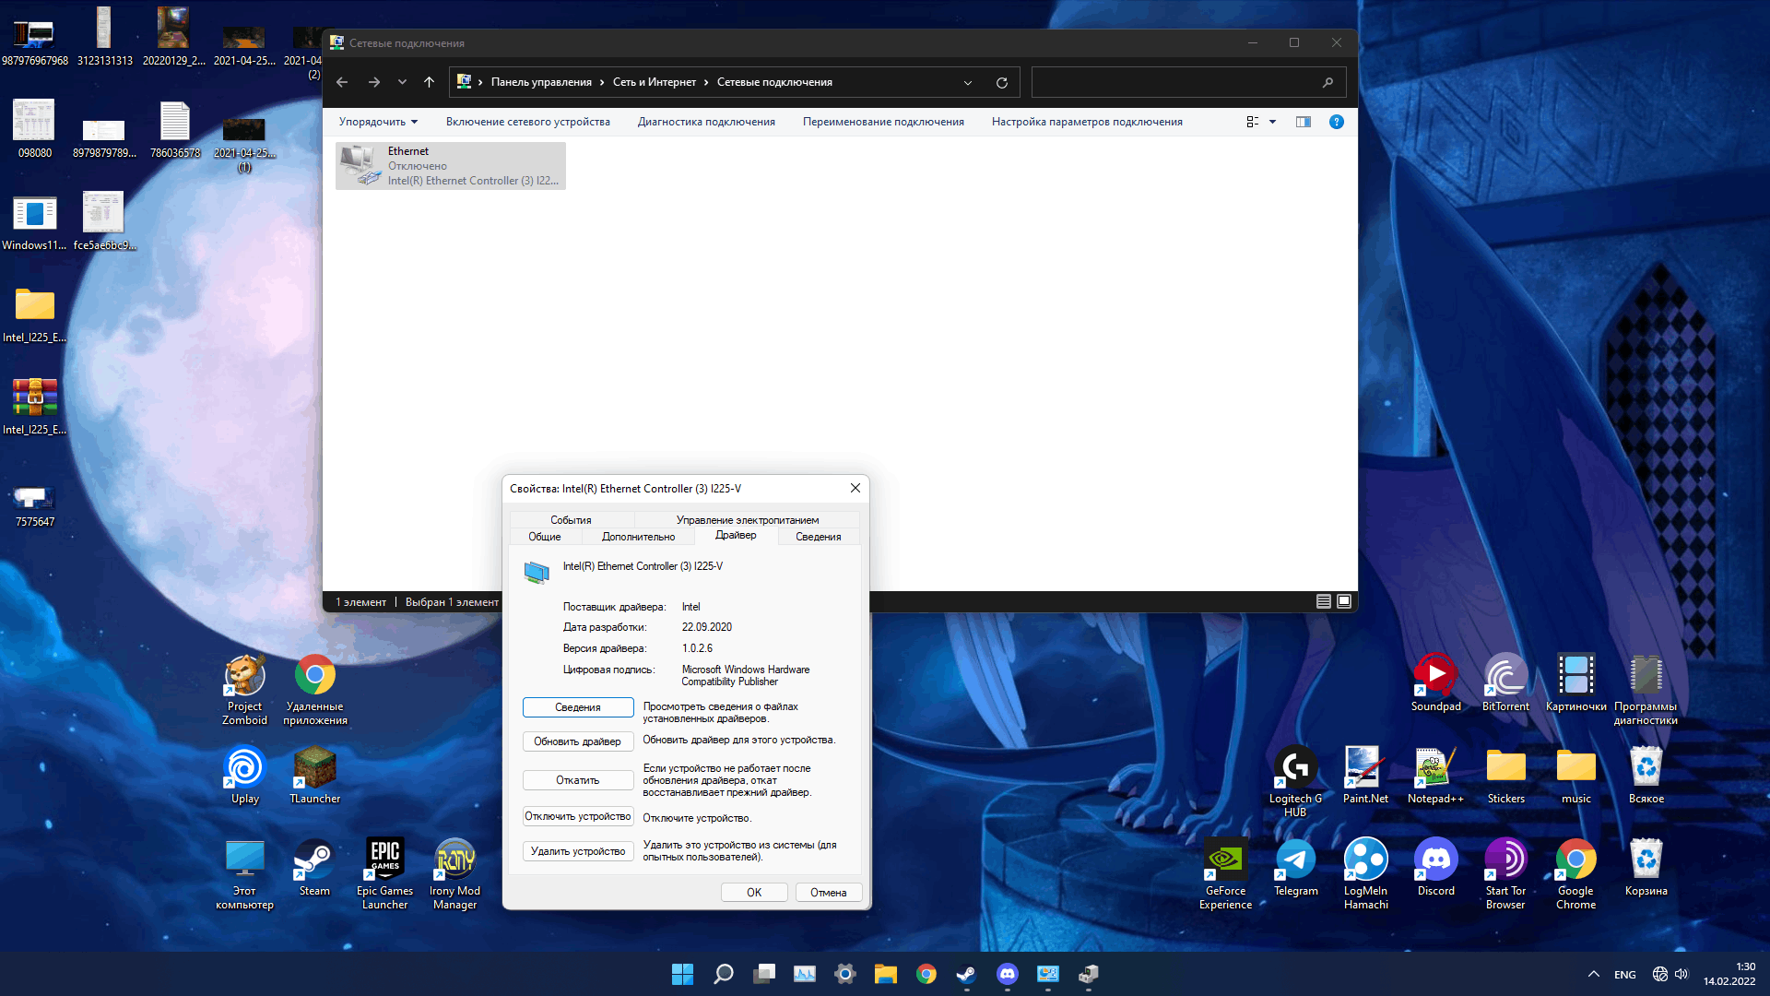Image resolution: width=1770 pixels, height=996 pixels.
Task: Click Отключить устройство option
Action: click(x=577, y=817)
